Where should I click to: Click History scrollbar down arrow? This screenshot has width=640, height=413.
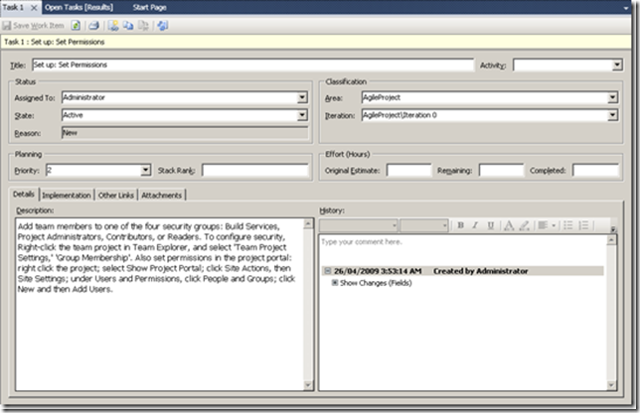pos(611,385)
